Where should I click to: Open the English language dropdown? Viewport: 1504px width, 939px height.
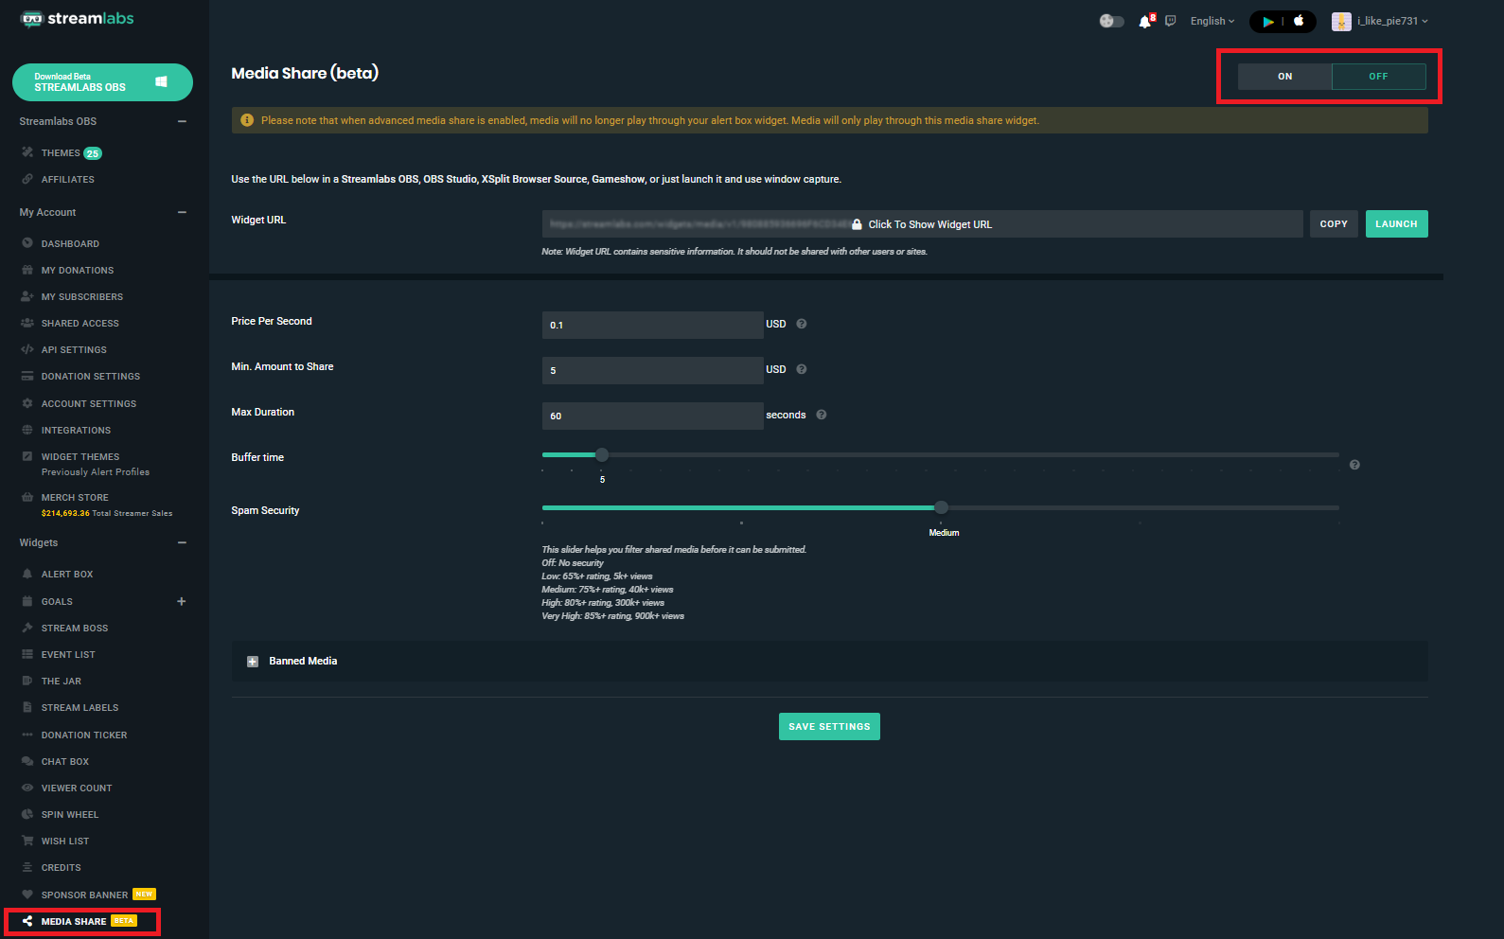coord(1212,21)
